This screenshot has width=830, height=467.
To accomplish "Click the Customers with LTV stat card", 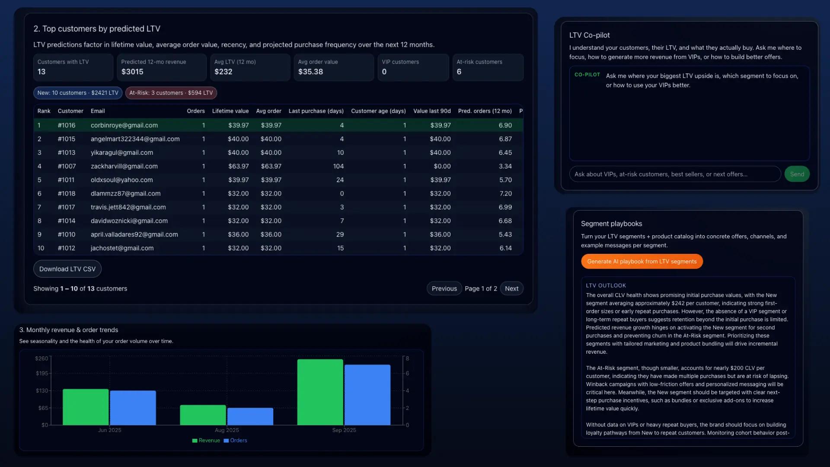I will coord(73,67).
